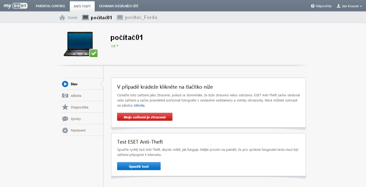
Task: Open Nastavení gear icon in sidebar
Action: (x=65, y=130)
